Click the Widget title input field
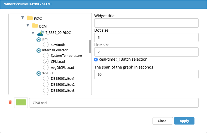The width and height of the screenshot is (207, 133). pyautogui.click(x=146, y=23)
